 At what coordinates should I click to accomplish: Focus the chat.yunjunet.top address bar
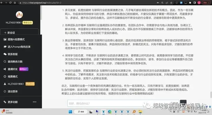coord(87,3)
